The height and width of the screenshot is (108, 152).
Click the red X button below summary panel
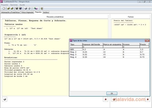(106, 99)
